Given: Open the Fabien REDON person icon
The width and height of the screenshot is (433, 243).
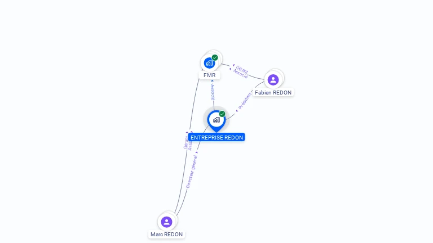Looking at the screenshot, I should 273,80.
